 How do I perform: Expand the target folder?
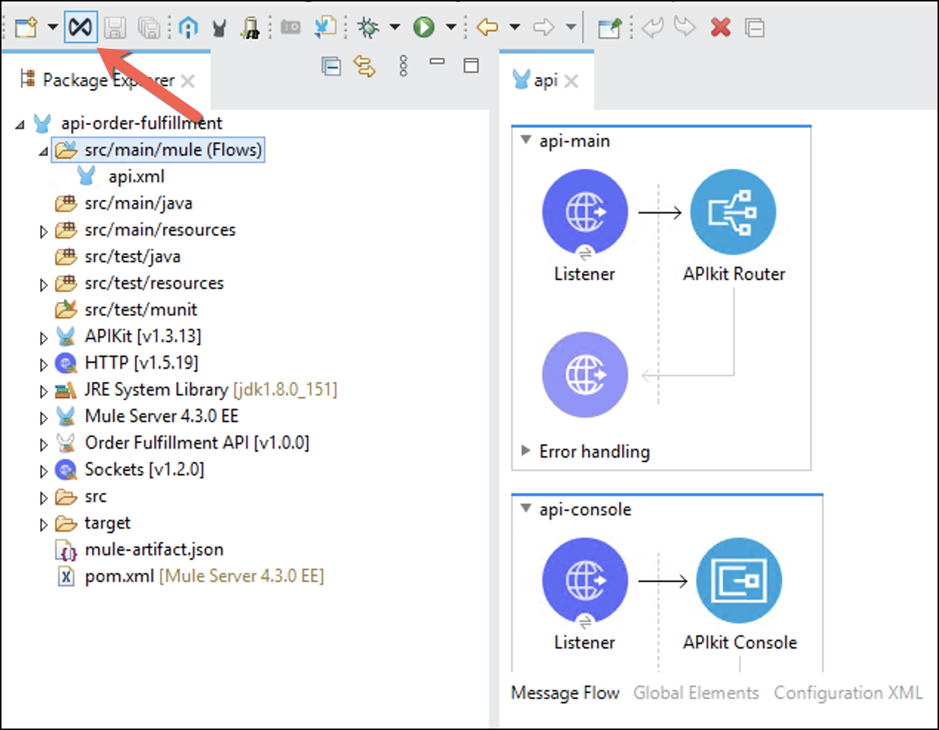pos(44,525)
